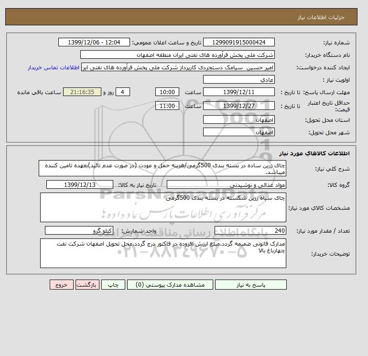Click delivery city field اصفهان
This screenshot has width=368, height=356.
238,132
